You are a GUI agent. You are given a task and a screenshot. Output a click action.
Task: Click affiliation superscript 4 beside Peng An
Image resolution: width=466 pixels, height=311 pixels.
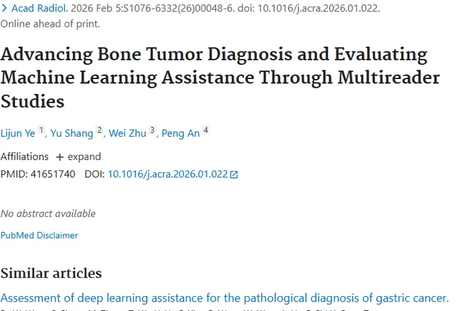pos(206,131)
